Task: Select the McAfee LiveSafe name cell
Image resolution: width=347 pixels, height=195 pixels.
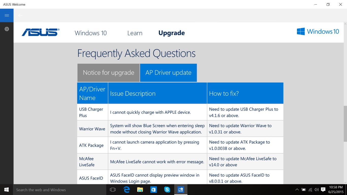Action: (92, 162)
